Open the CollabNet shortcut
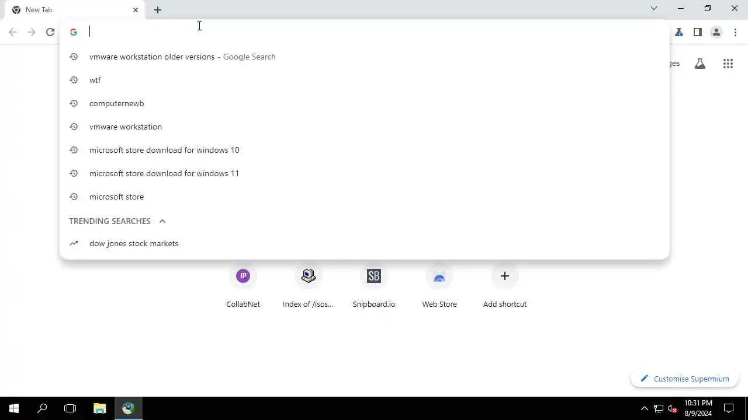The height and width of the screenshot is (420, 748). (243, 286)
